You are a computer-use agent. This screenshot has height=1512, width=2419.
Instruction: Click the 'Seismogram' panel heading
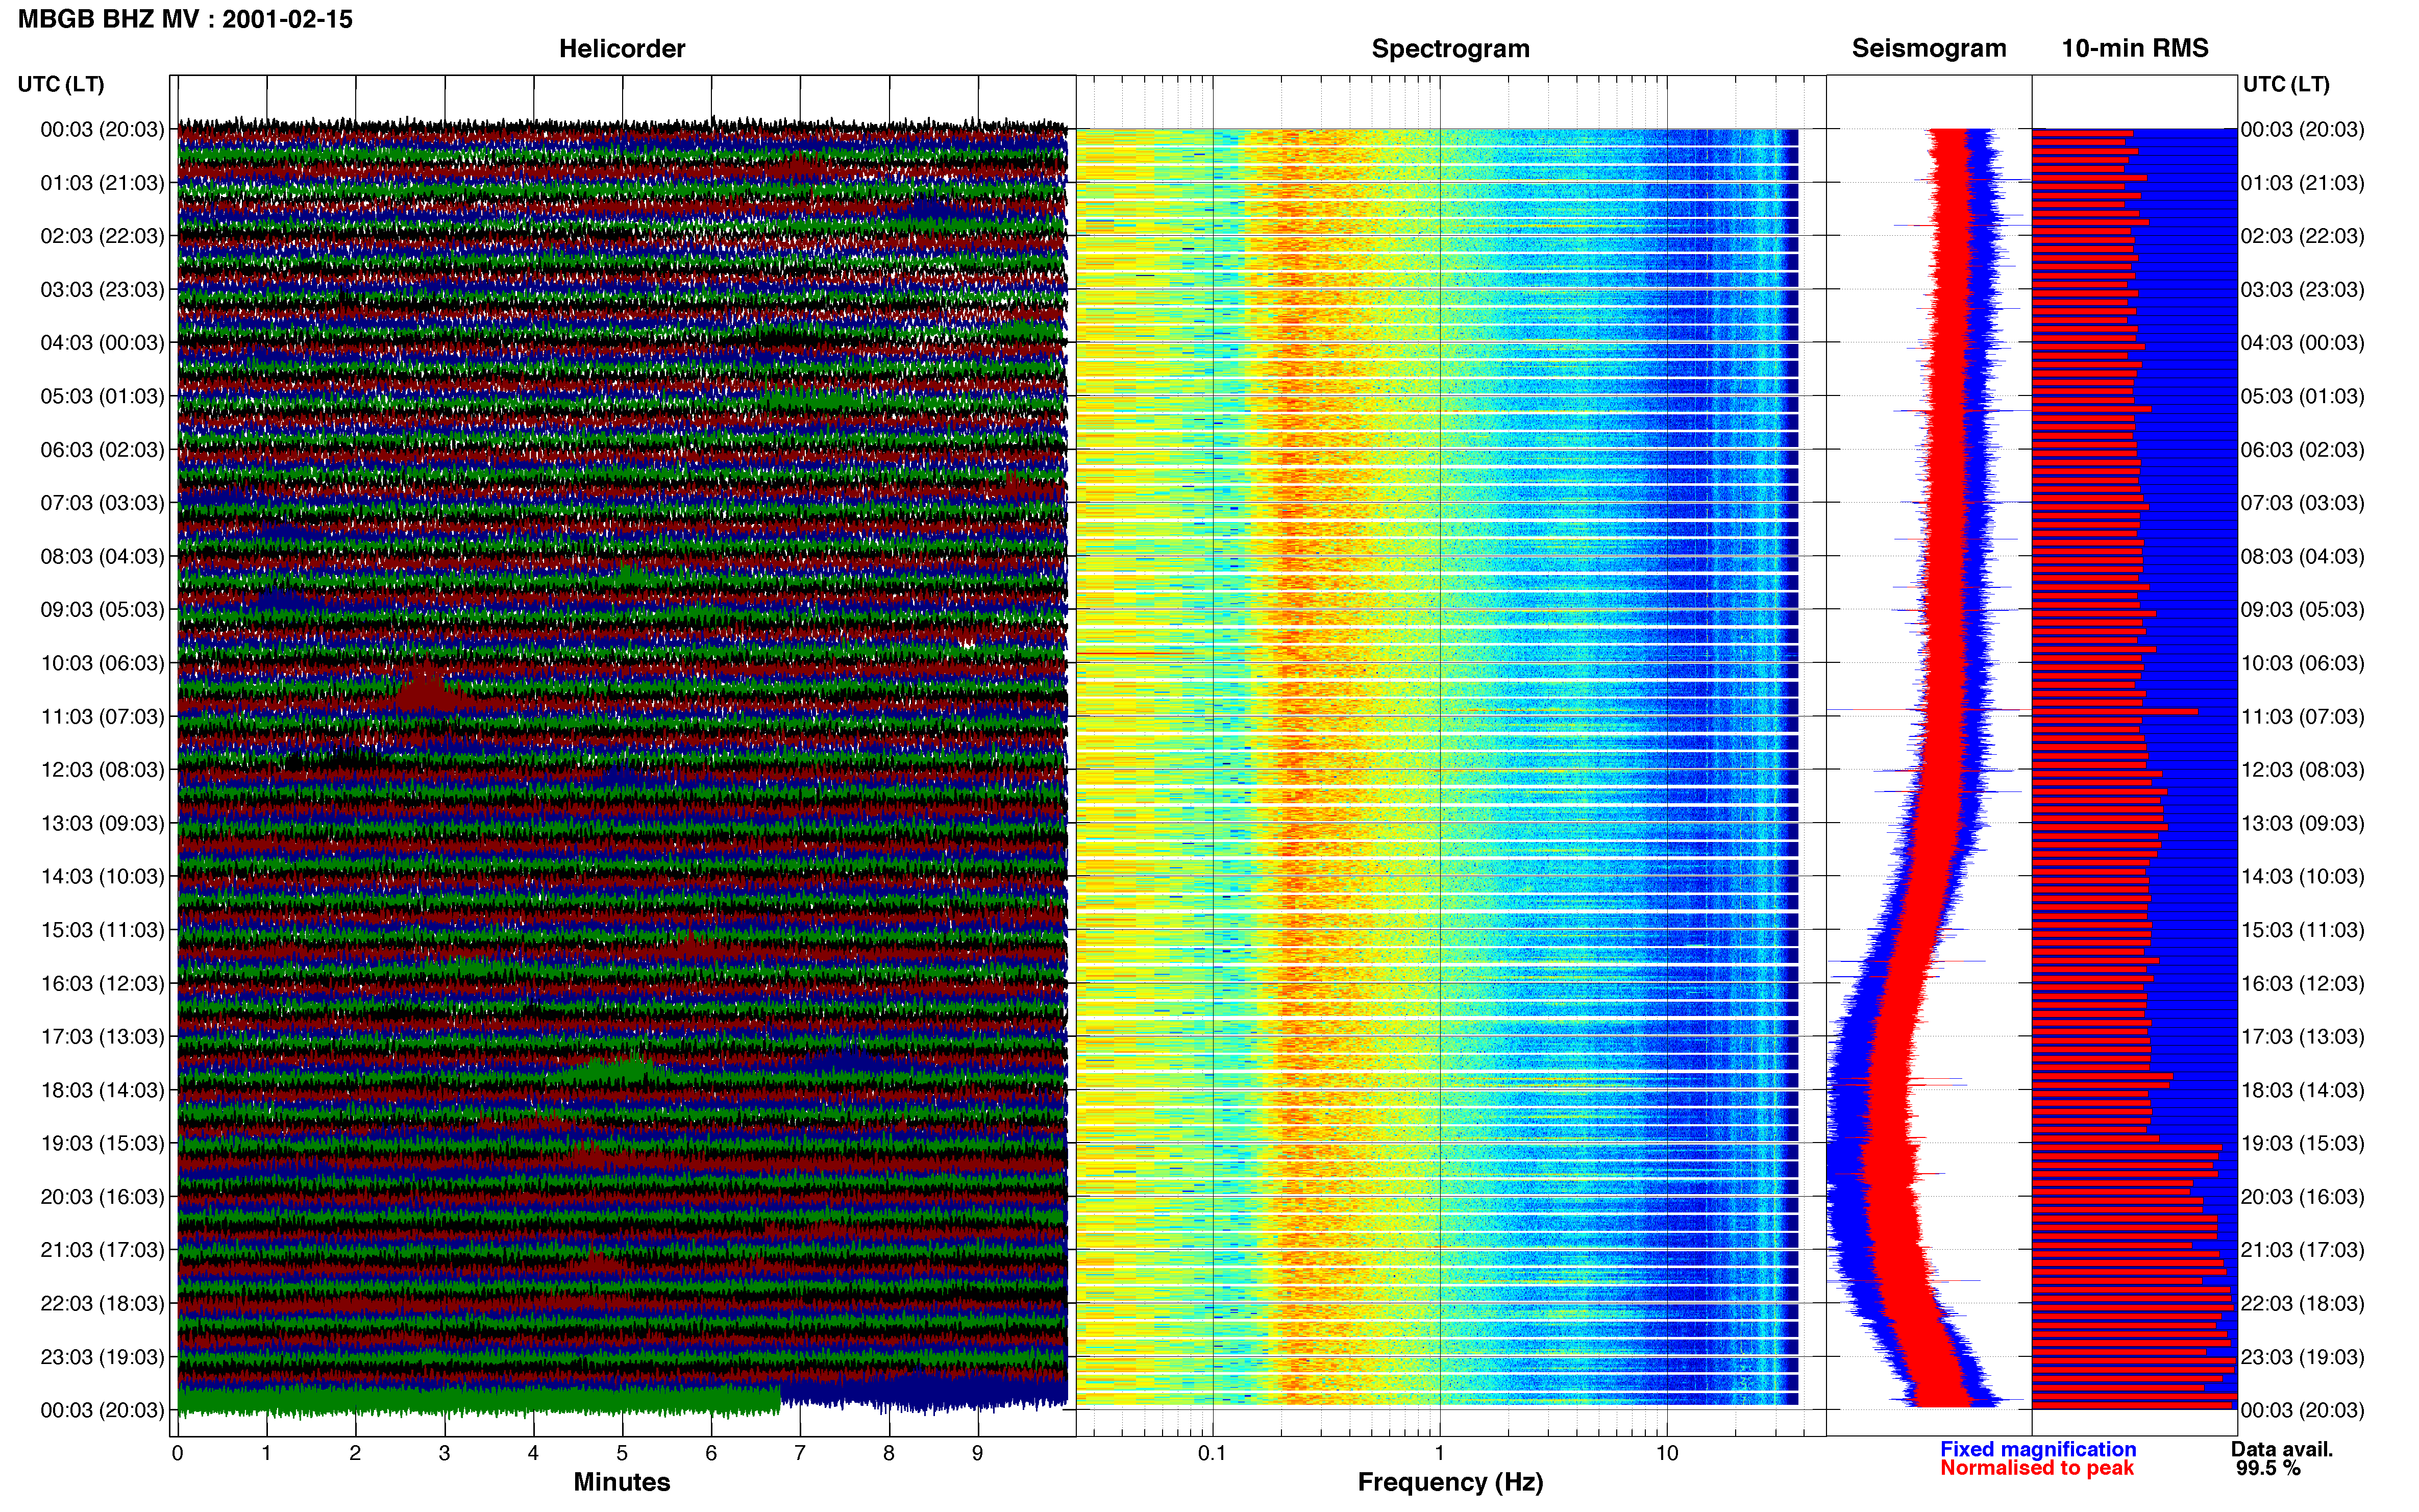(x=1928, y=48)
